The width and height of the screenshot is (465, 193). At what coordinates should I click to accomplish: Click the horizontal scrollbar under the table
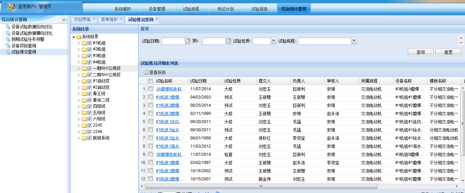tap(261, 187)
